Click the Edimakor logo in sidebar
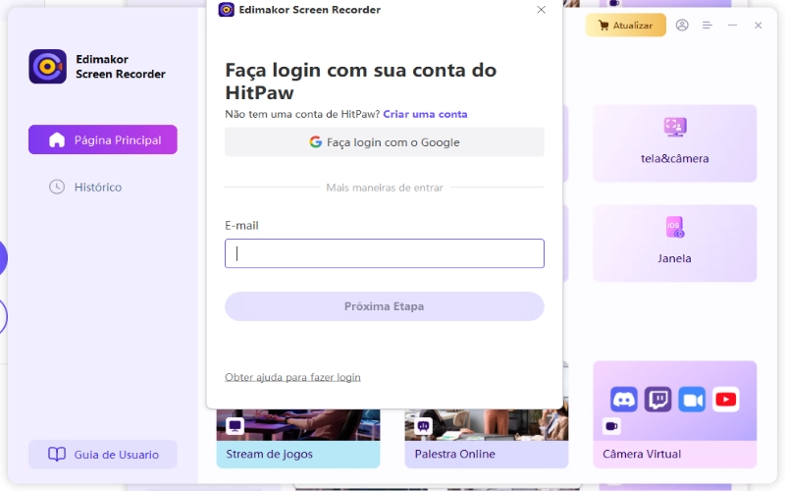The image size is (785, 491). 47,67
